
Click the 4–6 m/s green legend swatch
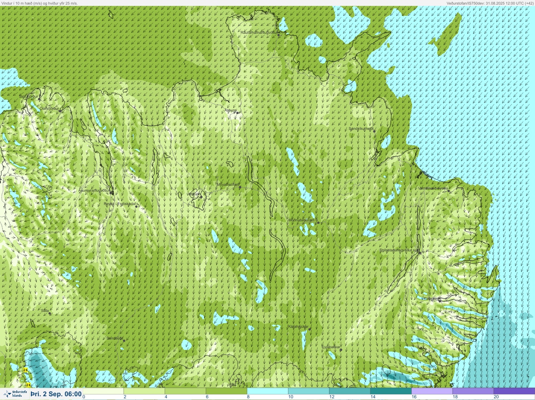click(x=186, y=391)
